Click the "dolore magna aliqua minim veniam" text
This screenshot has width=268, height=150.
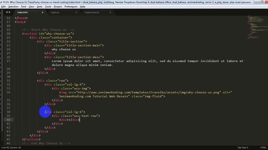point(82,65)
